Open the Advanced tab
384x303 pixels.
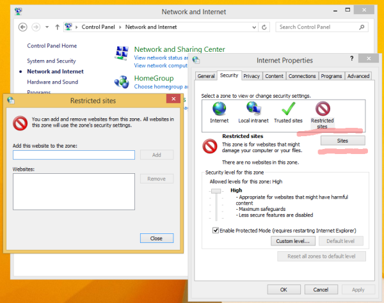358,75
